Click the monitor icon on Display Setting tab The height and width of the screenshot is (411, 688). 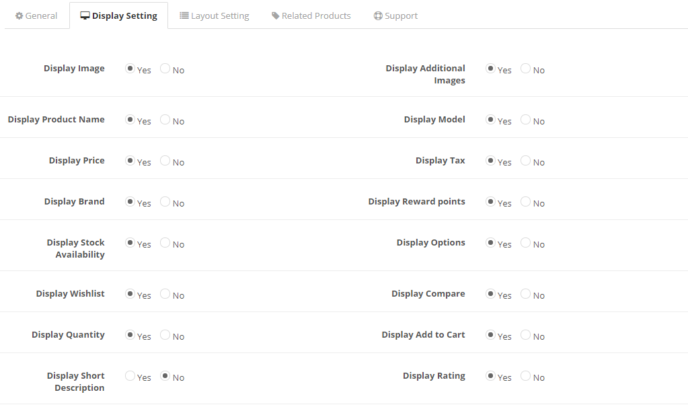point(85,15)
